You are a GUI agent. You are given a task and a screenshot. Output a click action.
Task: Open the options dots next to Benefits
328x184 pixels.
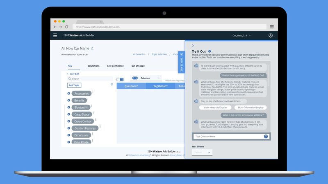coord(88,99)
